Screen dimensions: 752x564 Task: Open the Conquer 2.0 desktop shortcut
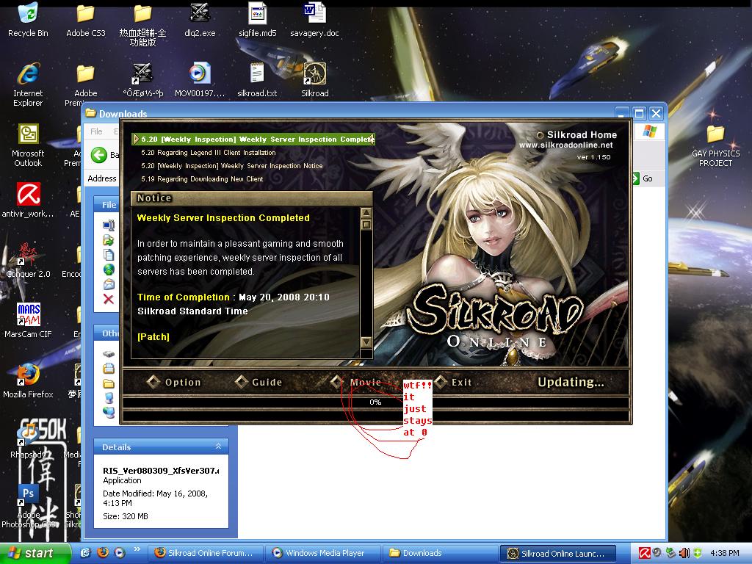(28, 254)
